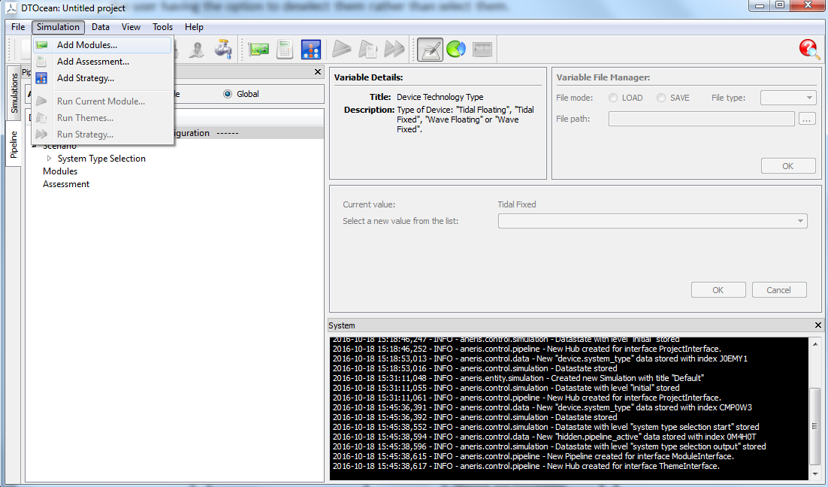Close the System log panel
This screenshot has width=828, height=487.
click(818, 325)
